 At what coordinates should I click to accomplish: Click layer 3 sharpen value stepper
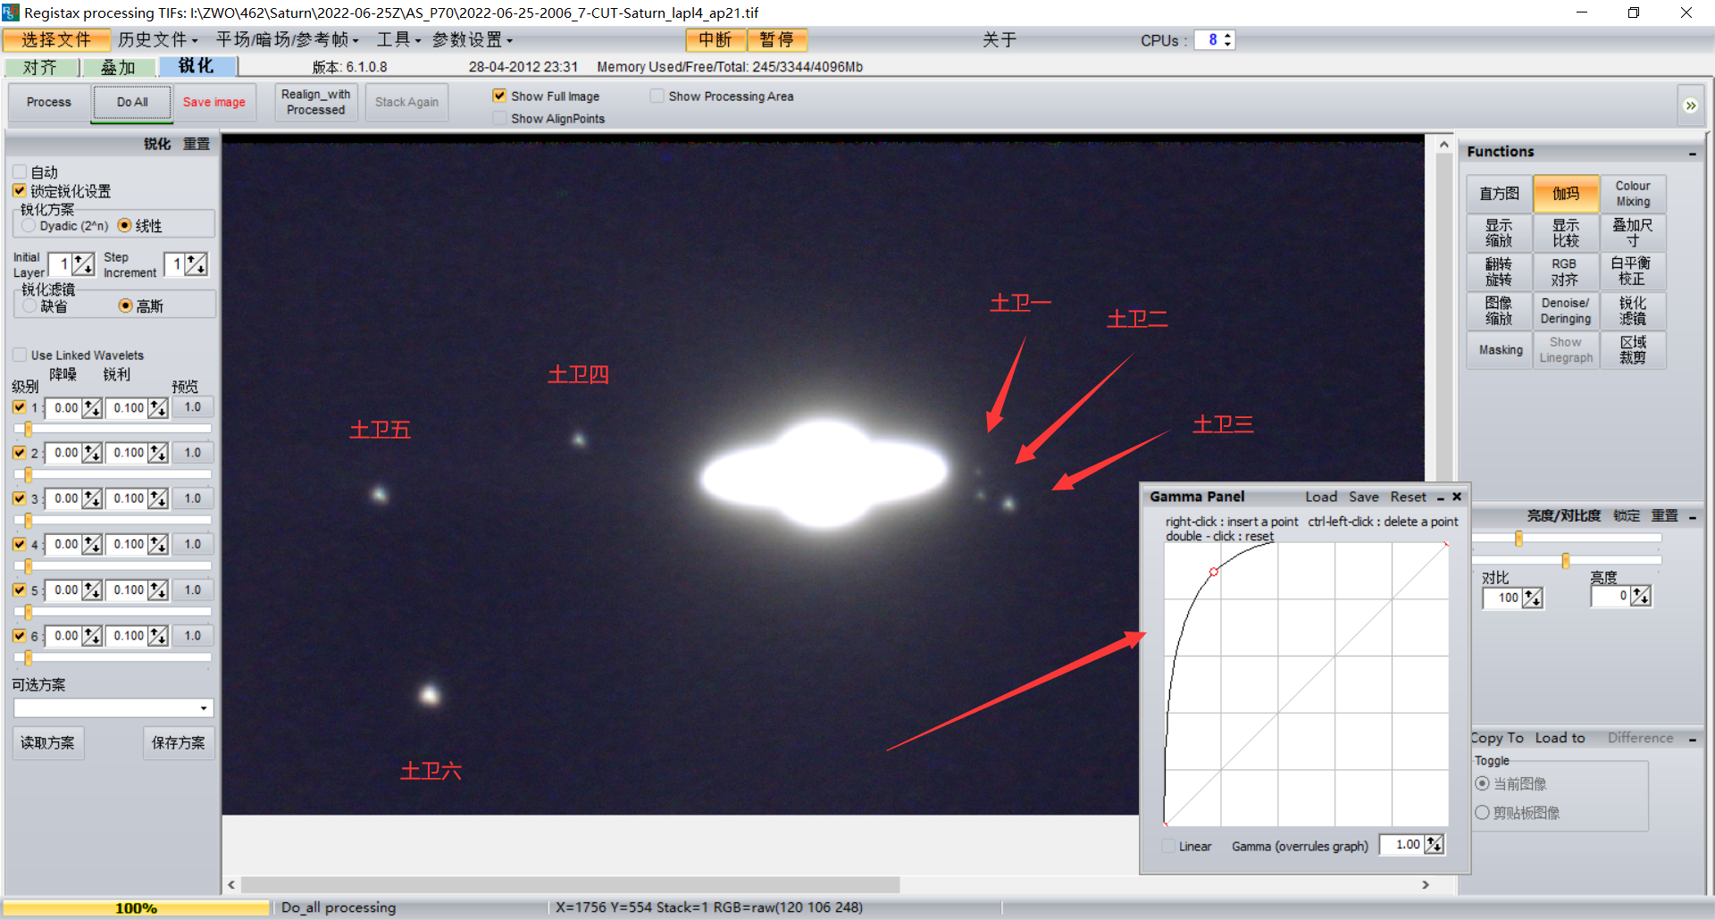[x=158, y=498]
